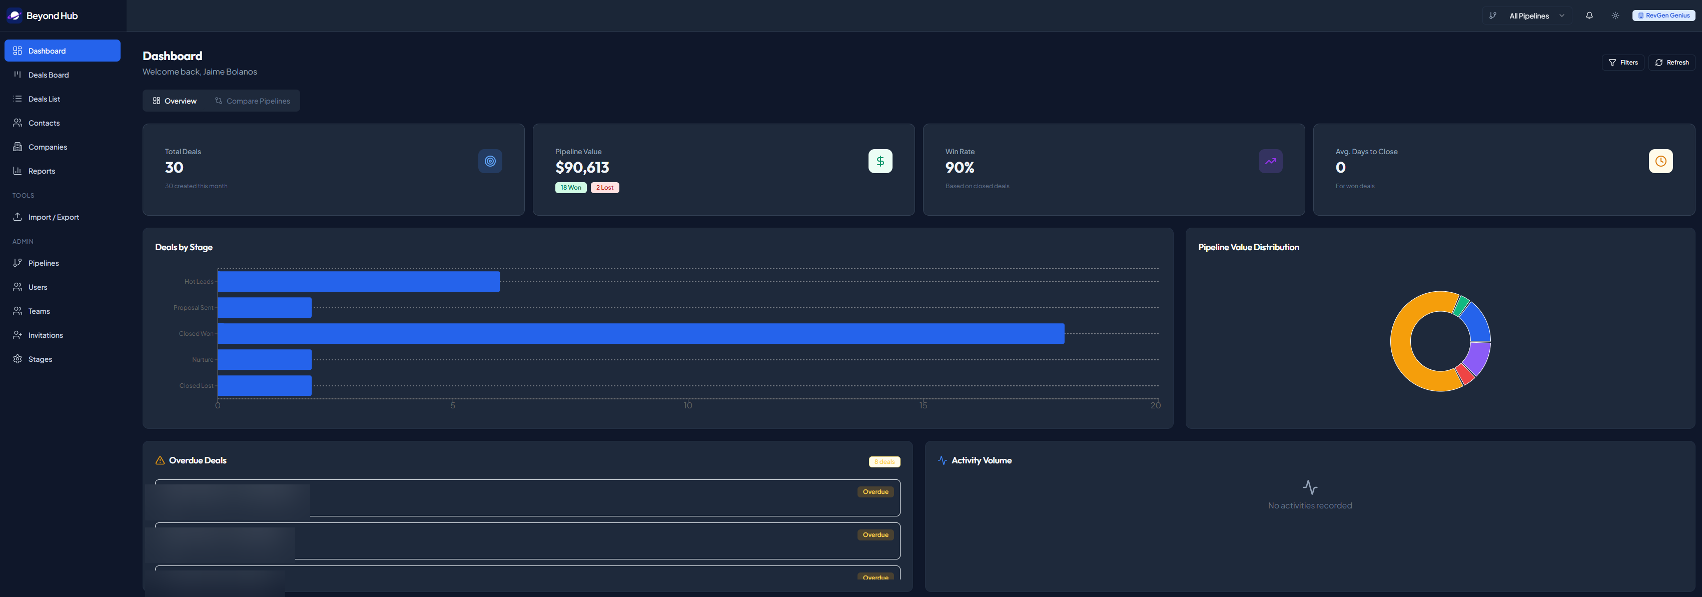Viewport: 1702px width, 597px height.
Task: Open the Dashboard from the sidebar
Action: point(46,50)
